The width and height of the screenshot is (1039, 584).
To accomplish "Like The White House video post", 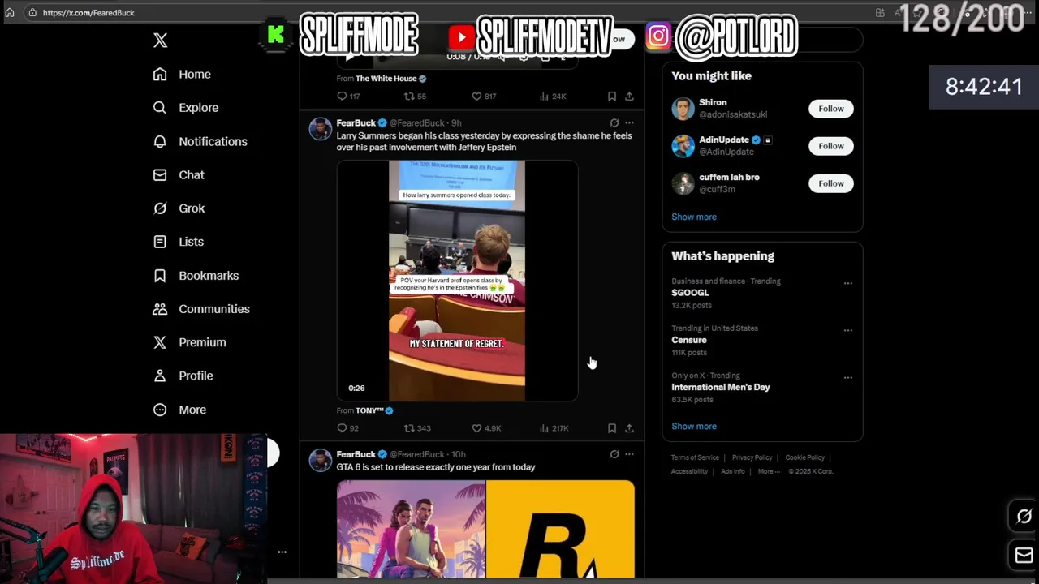I will (x=484, y=97).
